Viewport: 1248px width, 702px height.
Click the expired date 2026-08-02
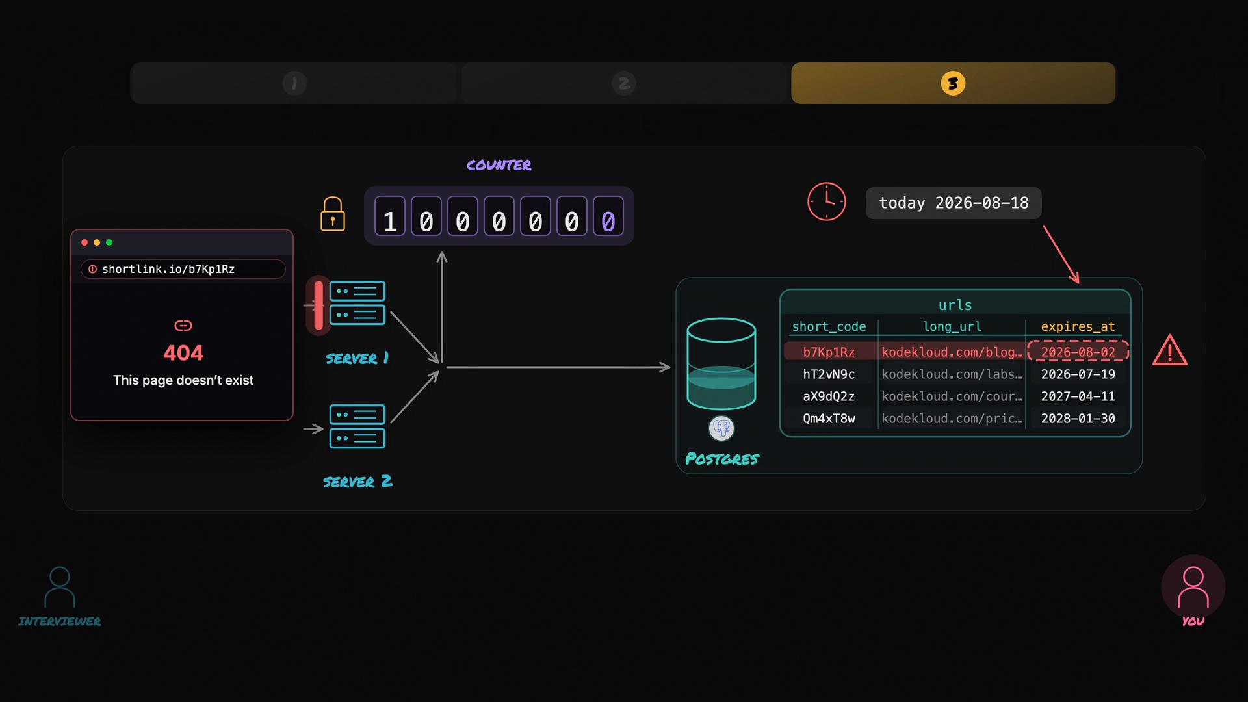1078,352
